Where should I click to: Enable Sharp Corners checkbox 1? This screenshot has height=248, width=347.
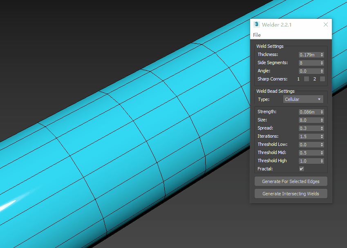307,79
